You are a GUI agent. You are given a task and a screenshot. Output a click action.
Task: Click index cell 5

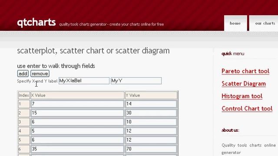24,140
